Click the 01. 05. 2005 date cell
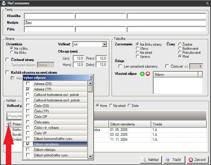The image size is (211, 165). (x=130, y=130)
